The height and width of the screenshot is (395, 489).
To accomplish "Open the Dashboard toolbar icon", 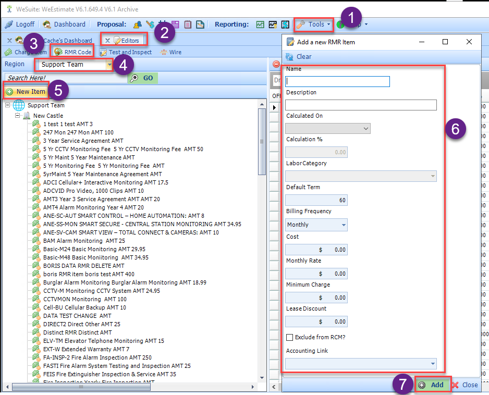I will (x=47, y=24).
